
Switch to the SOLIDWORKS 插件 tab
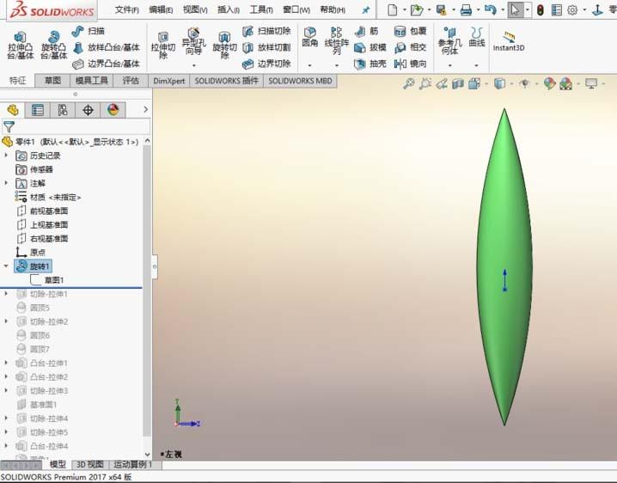click(x=226, y=81)
